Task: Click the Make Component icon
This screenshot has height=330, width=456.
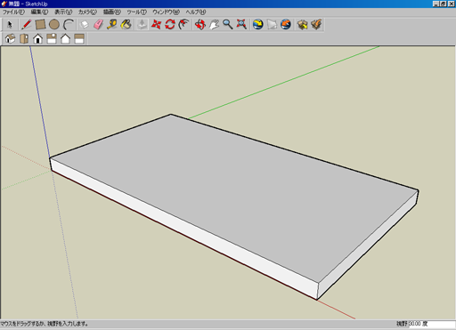Action: click(85, 24)
